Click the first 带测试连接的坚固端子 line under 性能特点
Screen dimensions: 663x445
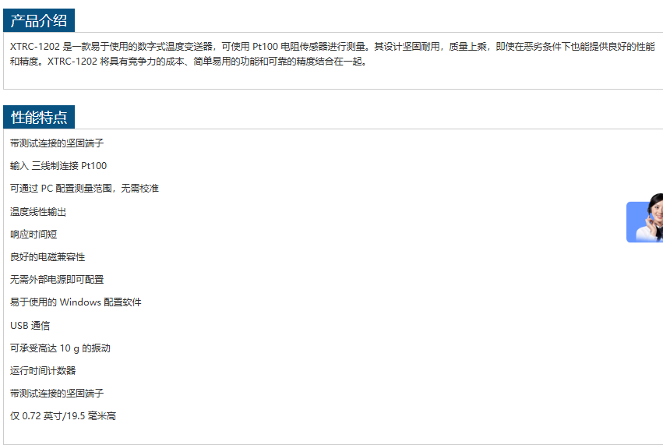[57, 143]
